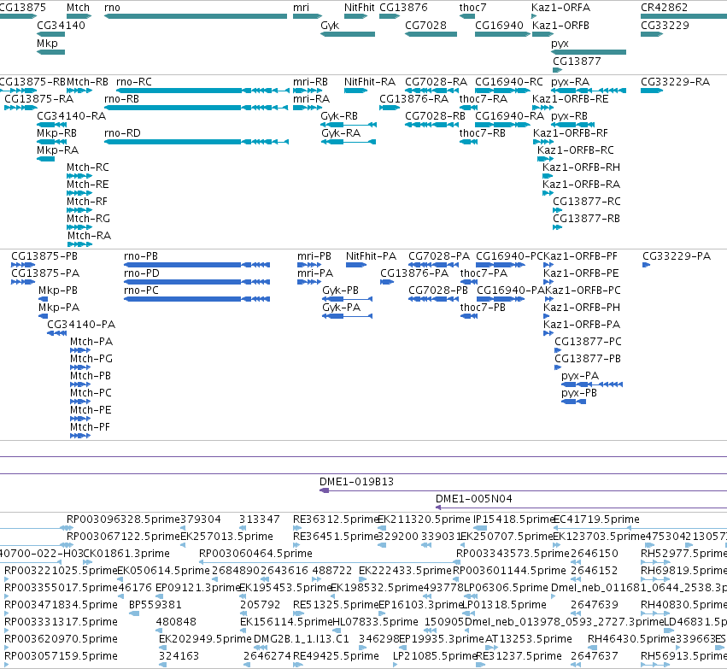Select the thoc7 gene arrow in top track

point(467,16)
